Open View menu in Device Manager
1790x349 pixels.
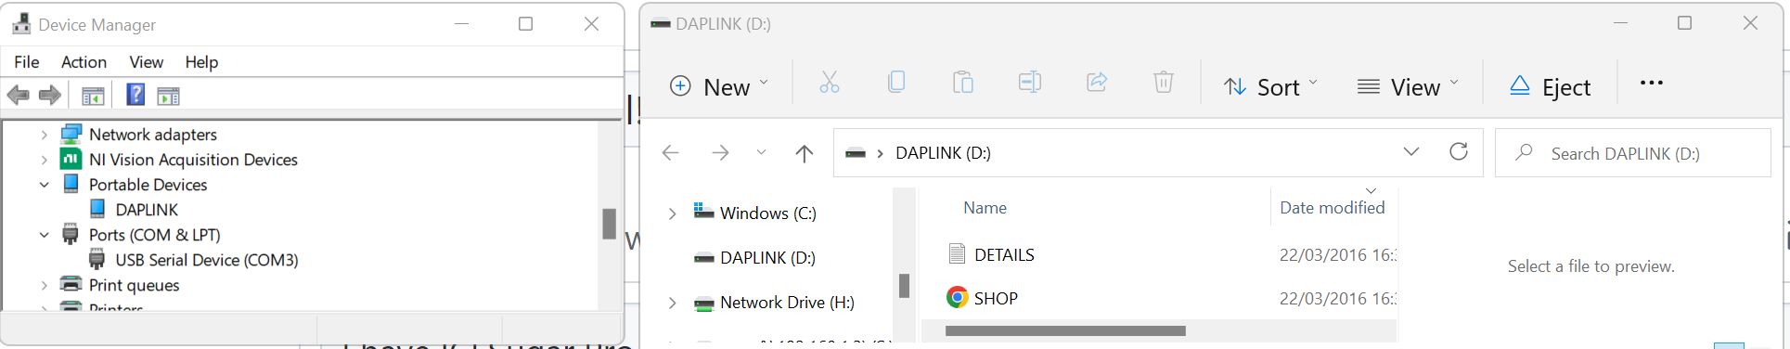(146, 62)
